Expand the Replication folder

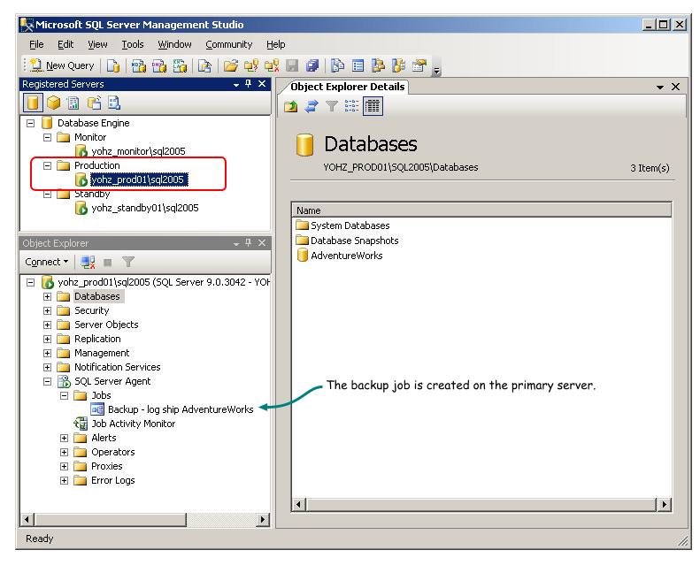[47, 339]
